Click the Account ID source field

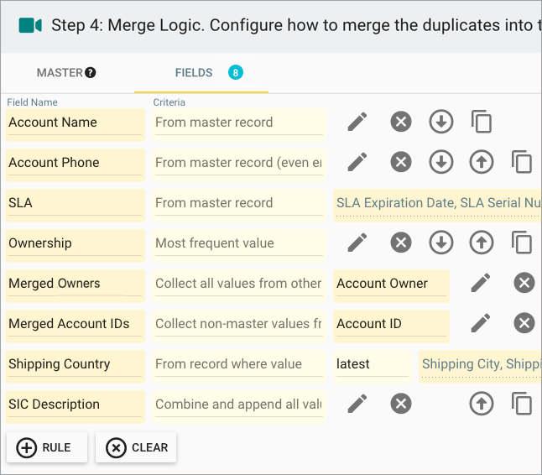click(391, 326)
